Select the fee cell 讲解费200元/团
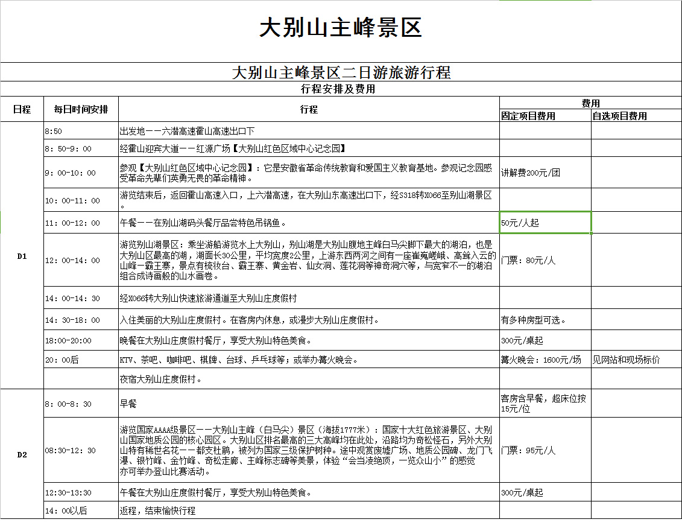This screenshot has width=682, height=525. 546,173
